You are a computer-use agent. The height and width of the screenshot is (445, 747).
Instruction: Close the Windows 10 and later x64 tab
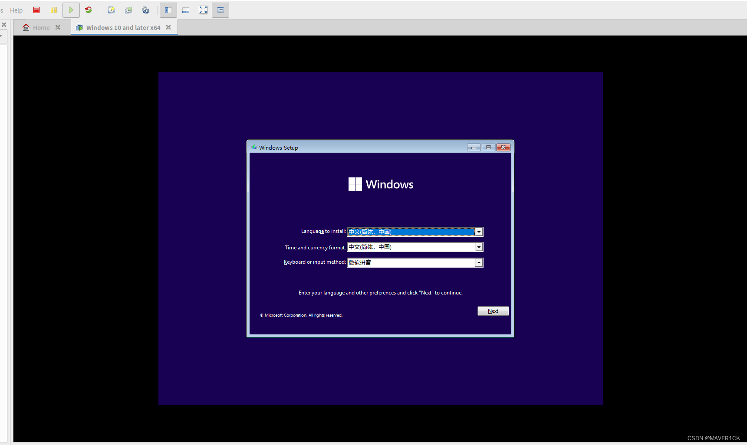pos(168,27)
